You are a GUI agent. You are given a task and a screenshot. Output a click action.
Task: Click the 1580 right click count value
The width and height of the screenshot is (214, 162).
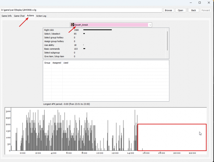tap(76, 30)
